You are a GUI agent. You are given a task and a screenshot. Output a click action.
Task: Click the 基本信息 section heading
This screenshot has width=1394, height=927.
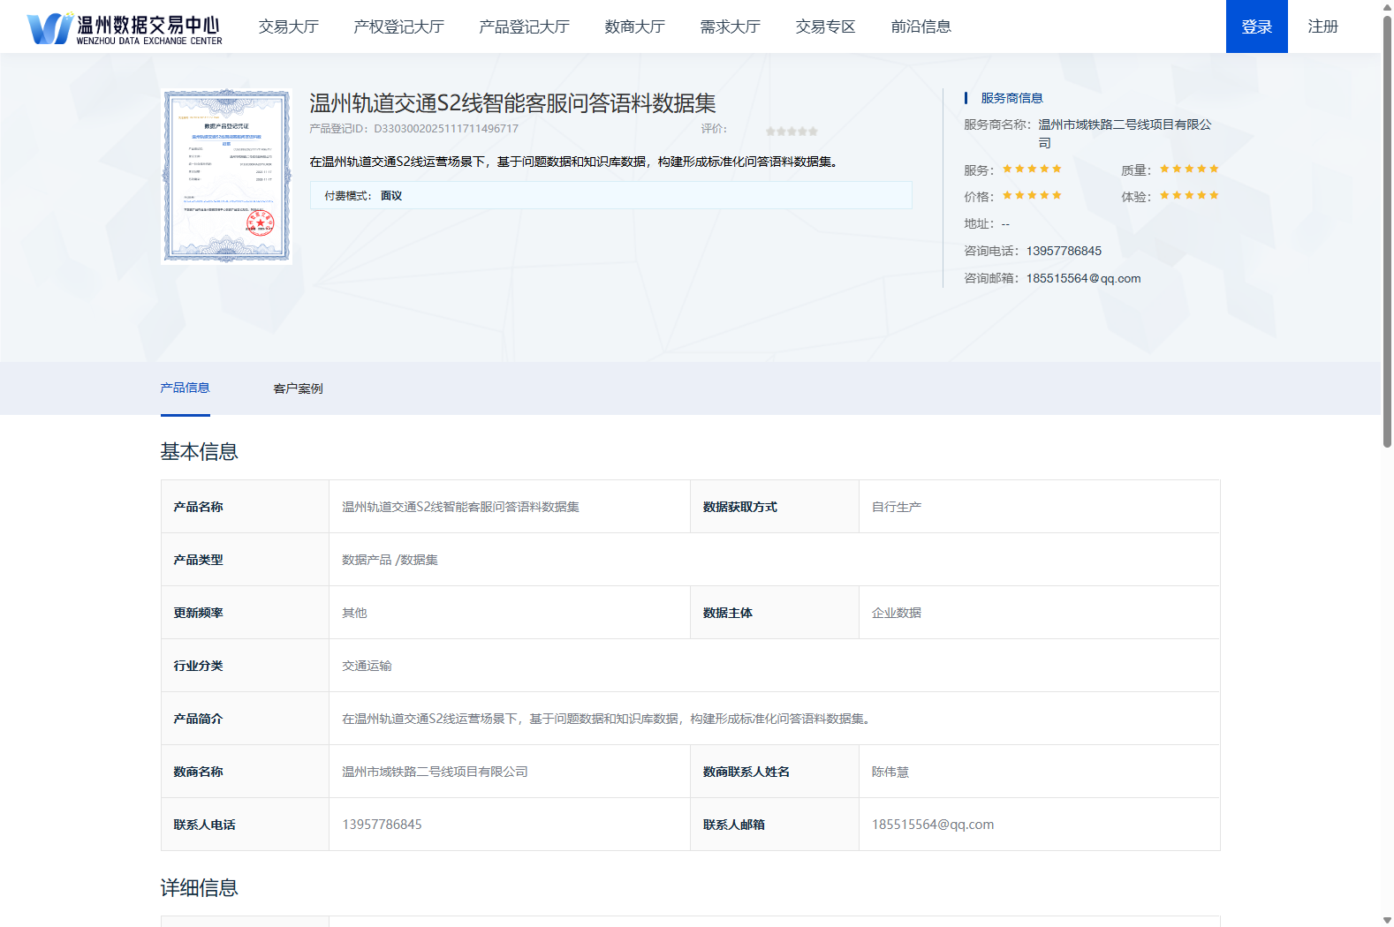tap(200, 452)
